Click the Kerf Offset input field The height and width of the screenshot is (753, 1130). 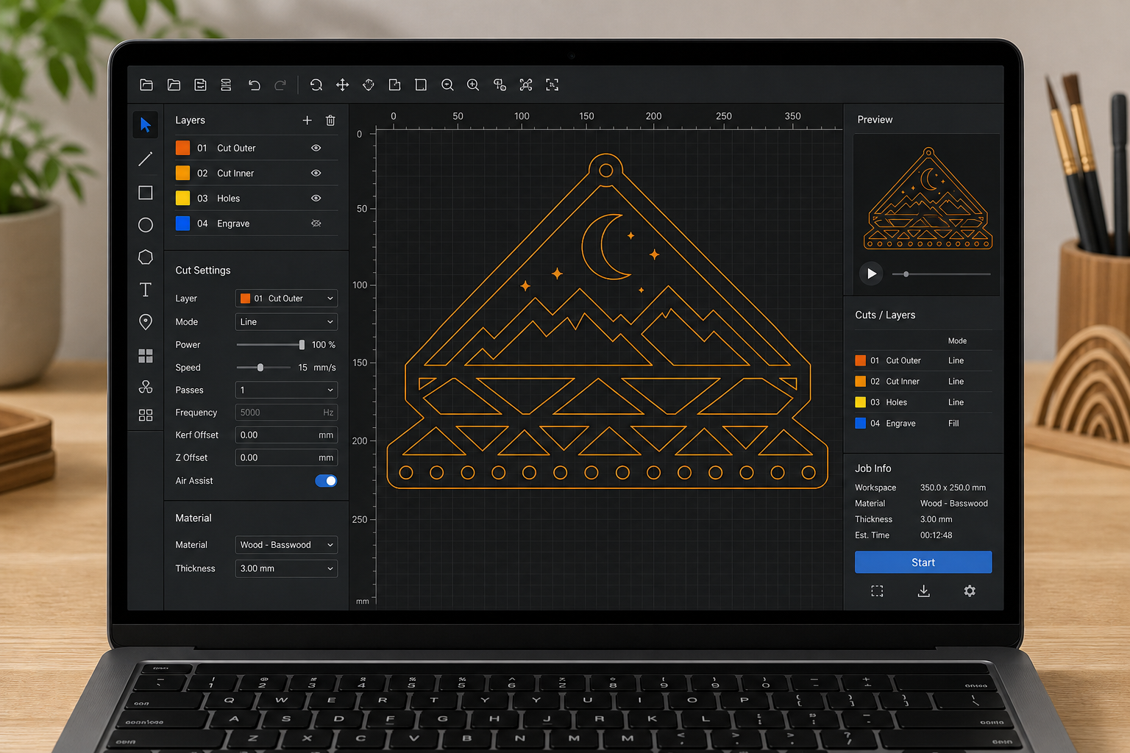tap(286, 435)
